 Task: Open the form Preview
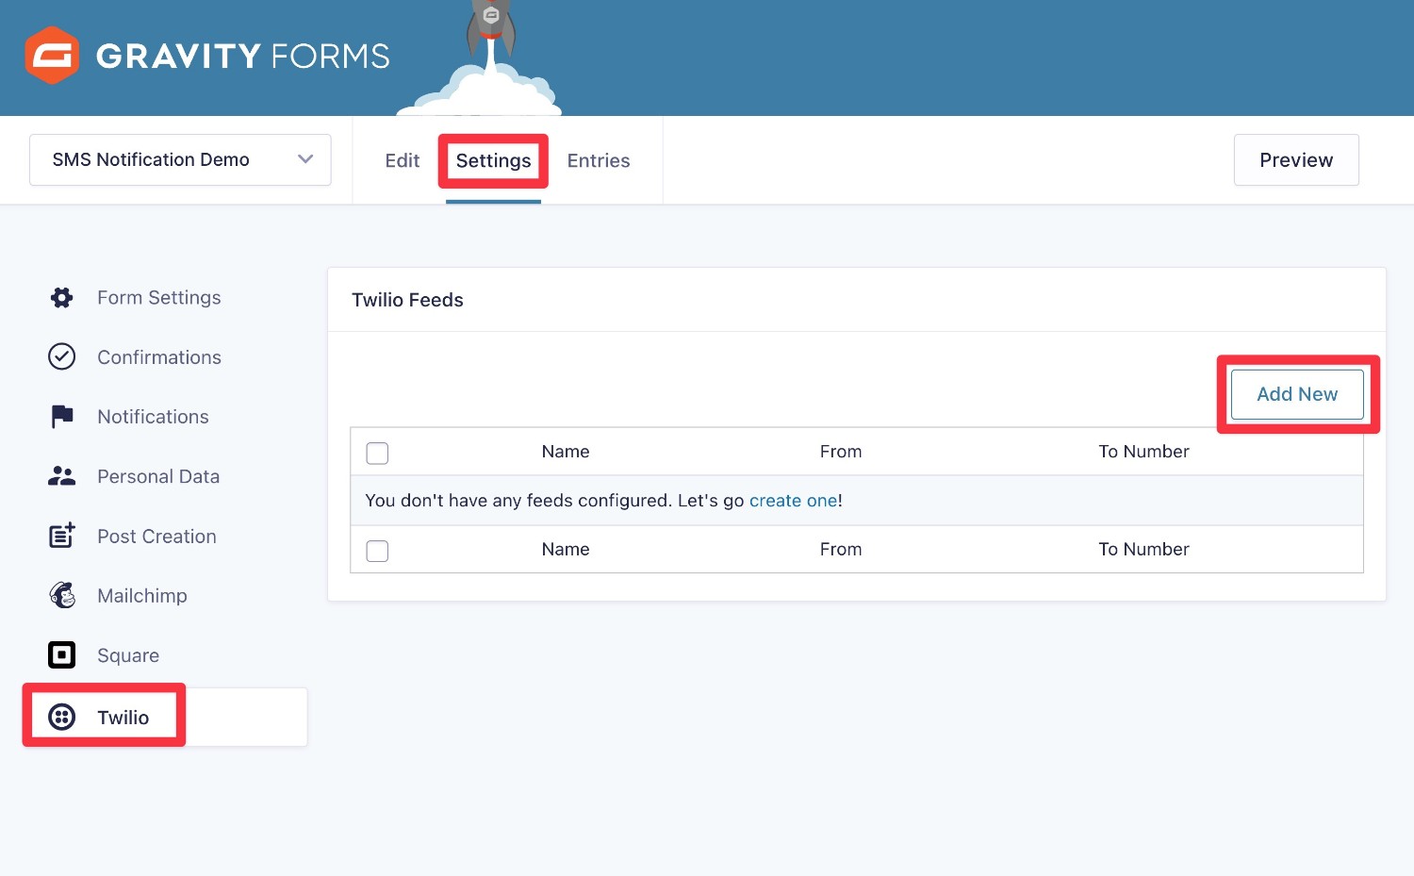click(x=1295, y=159)
